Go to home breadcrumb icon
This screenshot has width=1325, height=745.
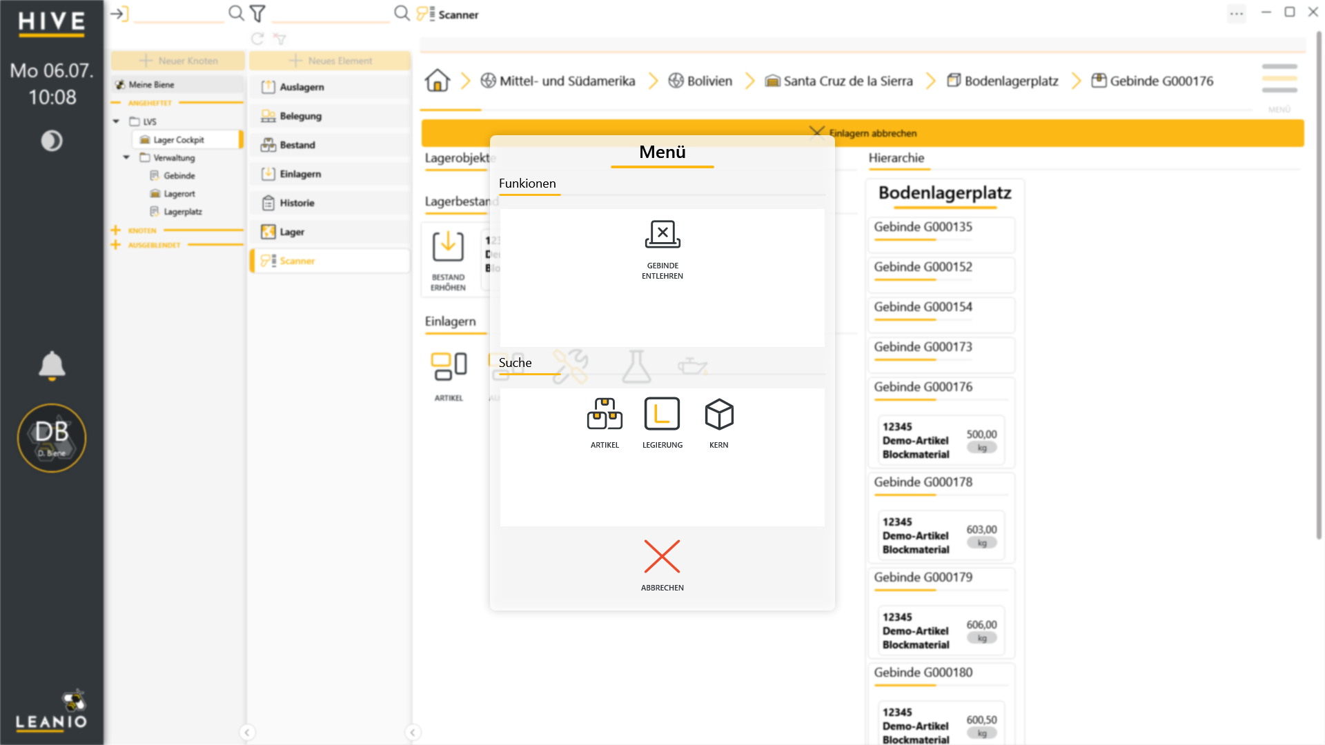click(x=438, y=81)
